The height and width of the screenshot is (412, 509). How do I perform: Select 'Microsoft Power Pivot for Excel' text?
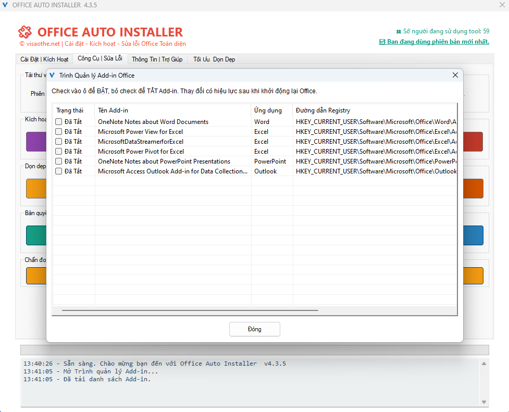click(141, 151)
